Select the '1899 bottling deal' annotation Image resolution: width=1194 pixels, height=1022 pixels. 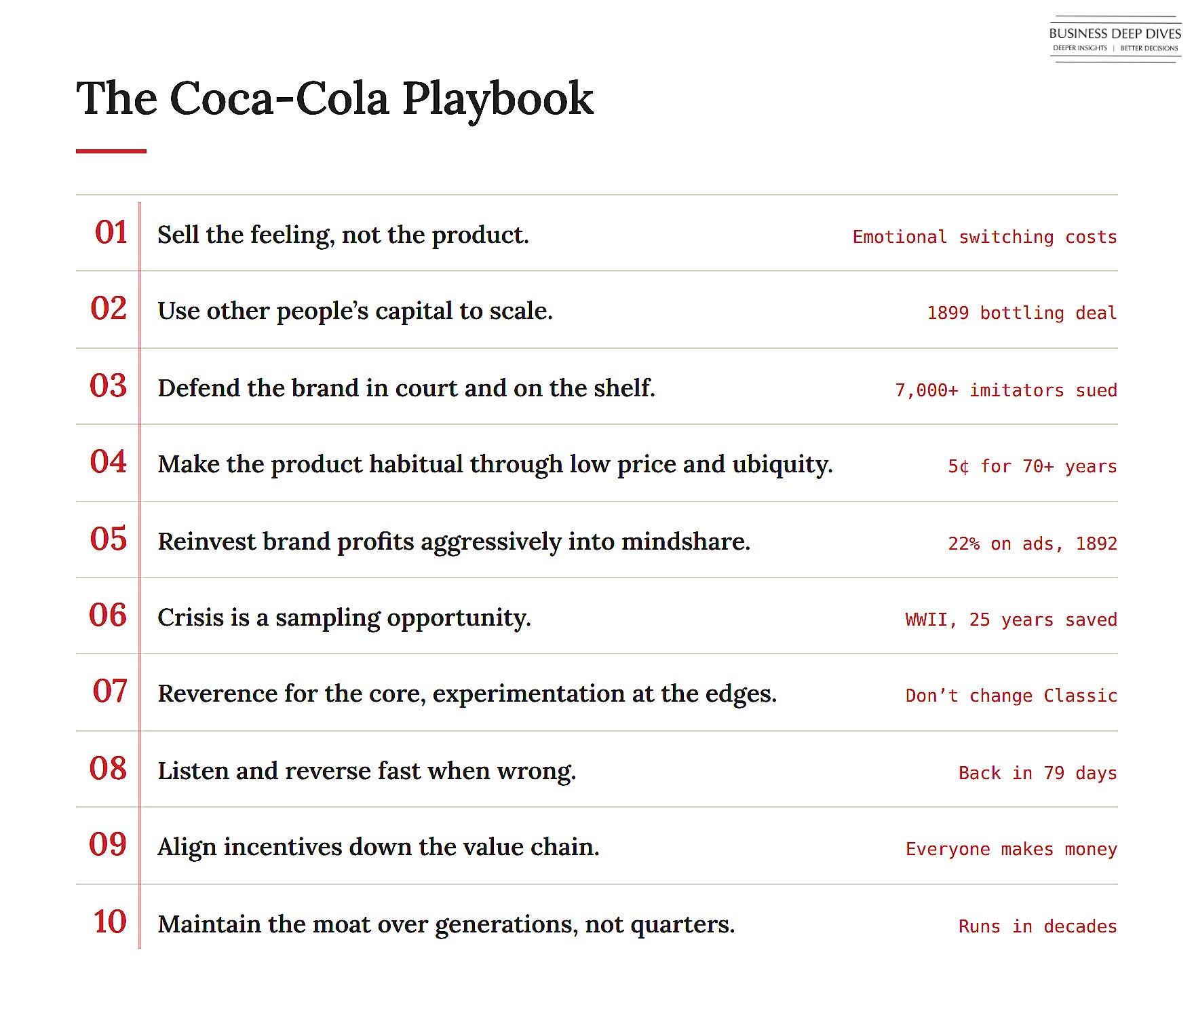(1022, 313)
